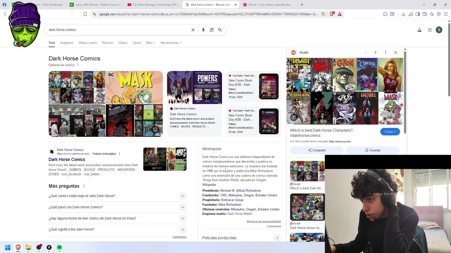Screen dimensions: 451x253
Task: Open Leo AI sparkle icon
Action: (x=432, y=14)
